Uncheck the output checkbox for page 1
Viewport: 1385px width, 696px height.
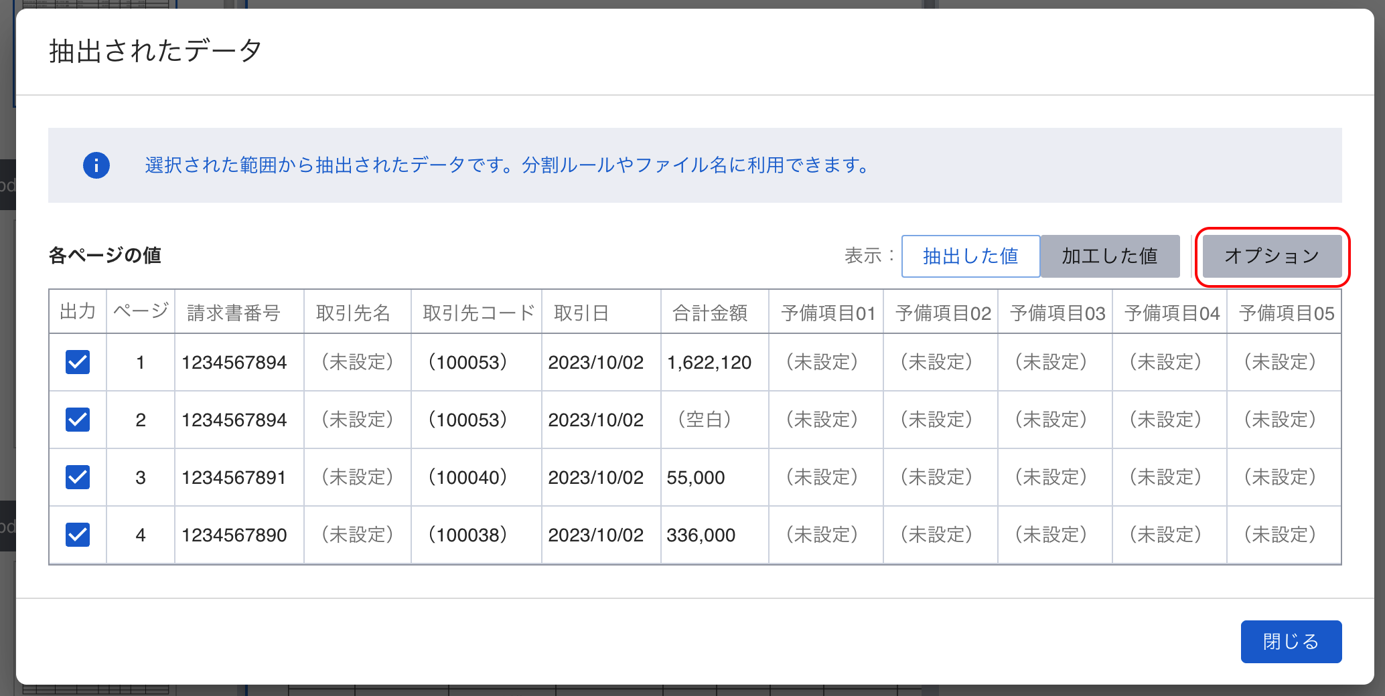[78, 362]
